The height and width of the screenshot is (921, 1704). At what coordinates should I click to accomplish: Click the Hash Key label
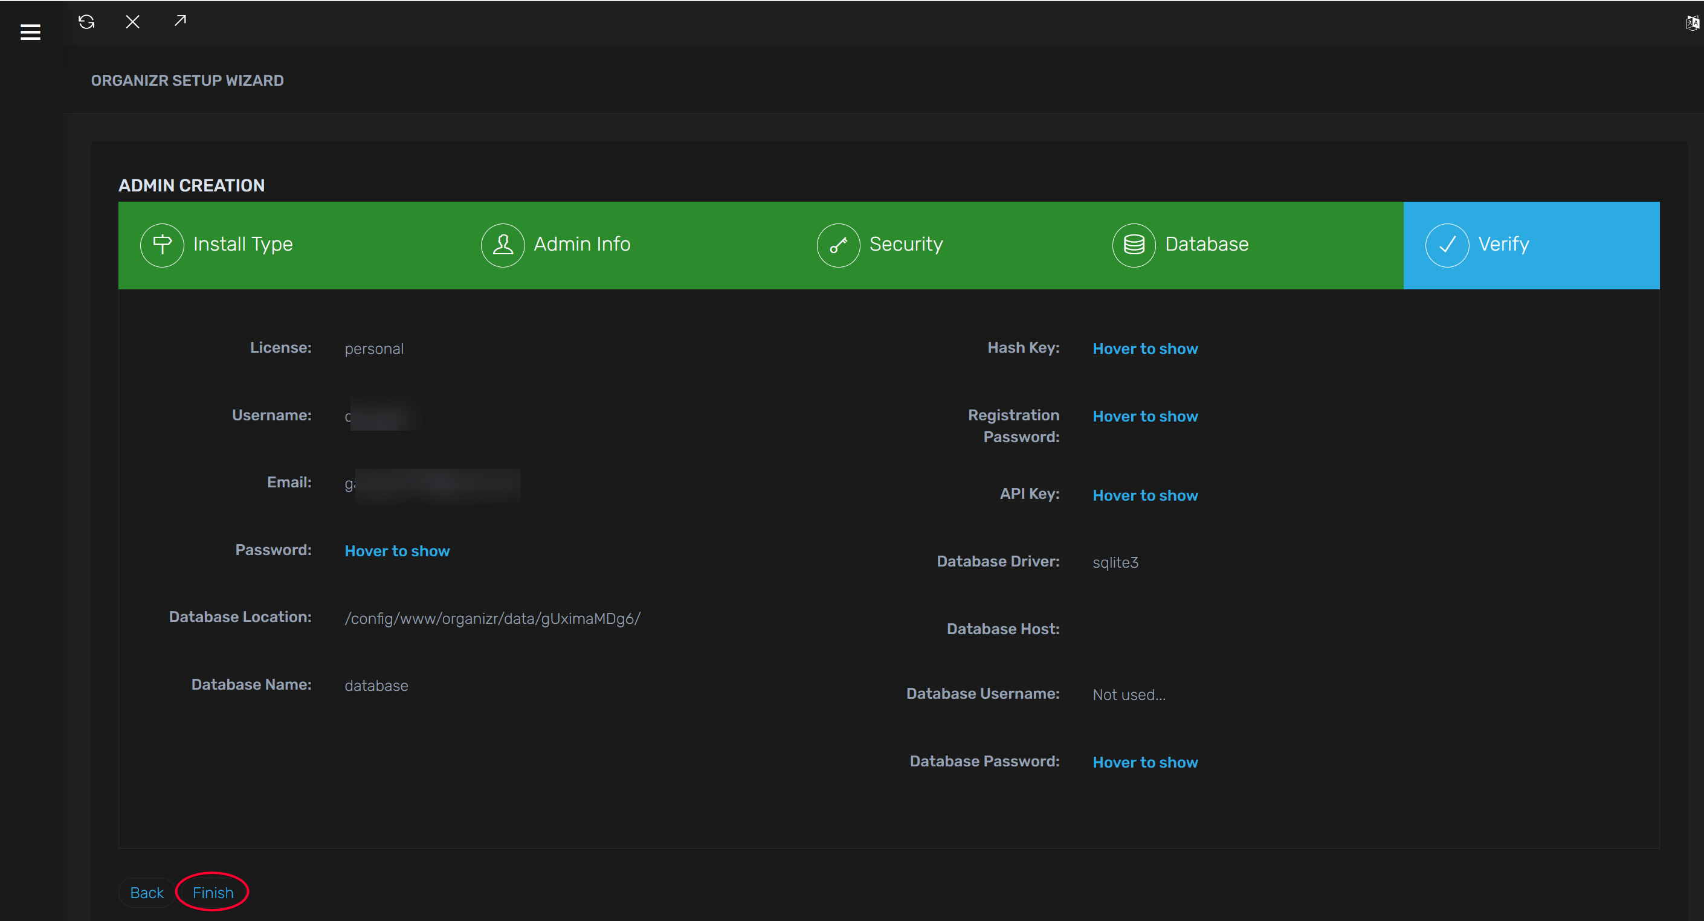click(x=1024, y=348)
